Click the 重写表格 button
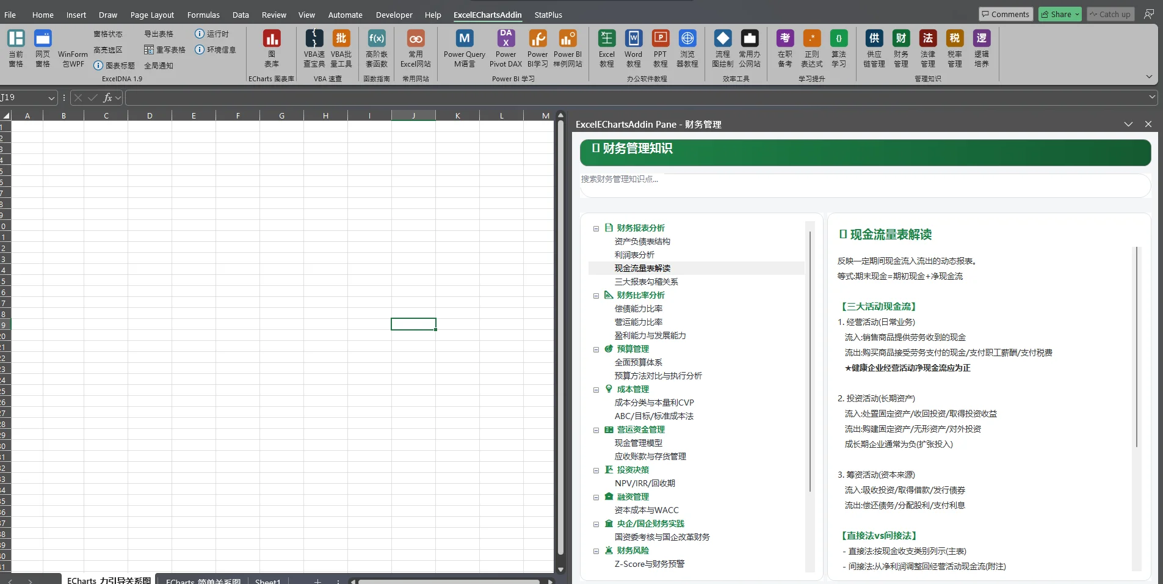Viewport: 1163px width, 584px height. pyautogui.click(x=165, y=49)
